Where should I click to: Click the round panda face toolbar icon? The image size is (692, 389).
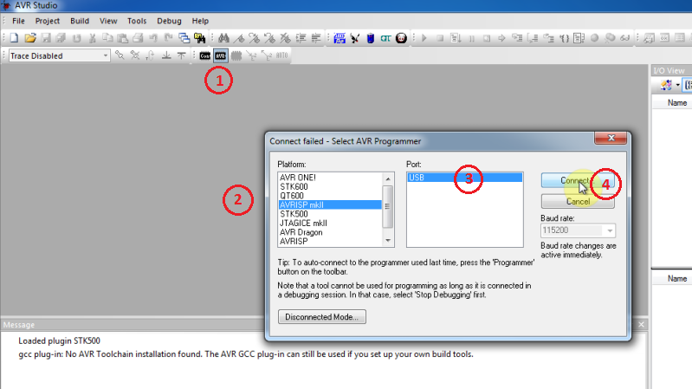pos(401,38)
